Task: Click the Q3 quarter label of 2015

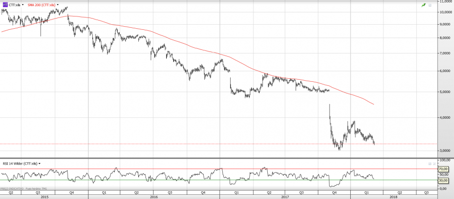Action: tap(38, 192)
